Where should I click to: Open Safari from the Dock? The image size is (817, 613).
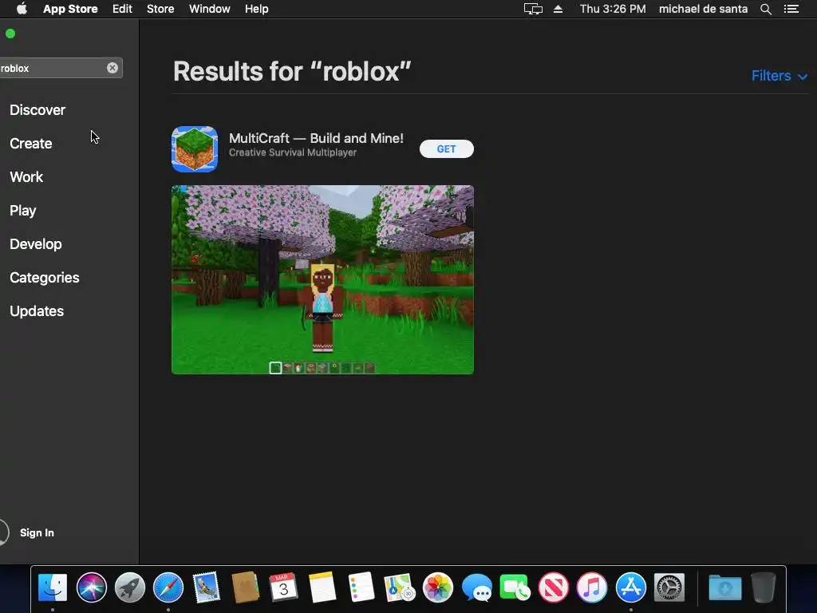(x=168, y=587)
